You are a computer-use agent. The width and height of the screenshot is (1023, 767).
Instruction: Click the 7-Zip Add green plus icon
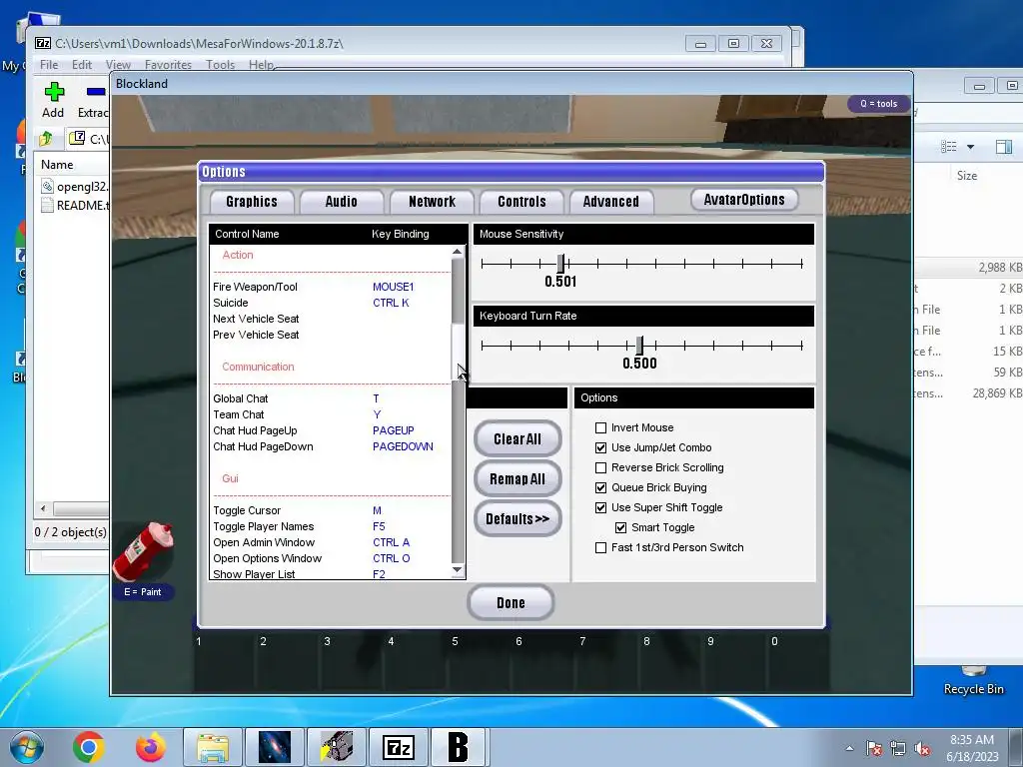click(x=54, y=92)
